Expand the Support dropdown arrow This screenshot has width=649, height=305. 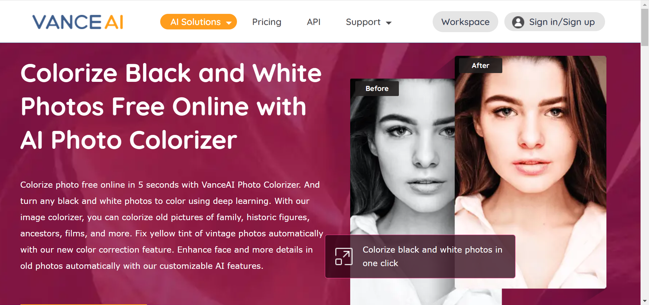[389, 23]
